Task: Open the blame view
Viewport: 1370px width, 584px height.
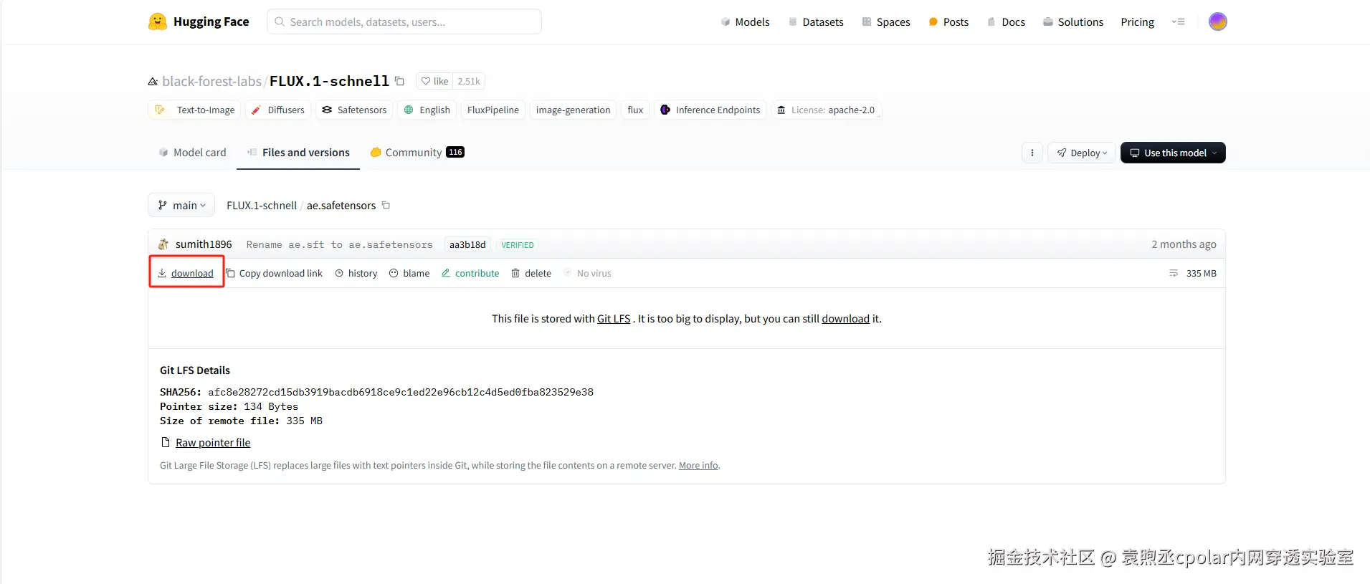Action: pos(409,273)
